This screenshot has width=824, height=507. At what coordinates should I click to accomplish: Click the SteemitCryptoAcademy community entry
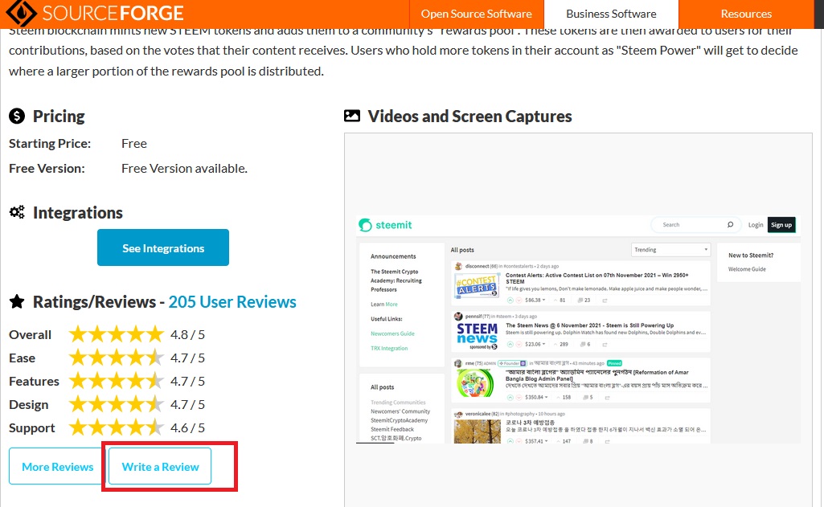399,420
